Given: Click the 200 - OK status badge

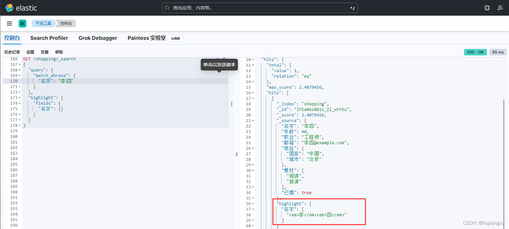Looking at the screenshot, I should tap(475, 52).
